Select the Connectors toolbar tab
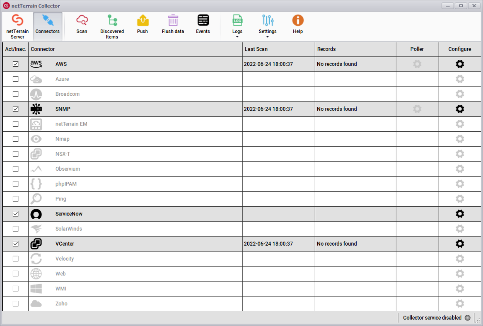The width and height of the screenshot is (483, 326). 47,26
